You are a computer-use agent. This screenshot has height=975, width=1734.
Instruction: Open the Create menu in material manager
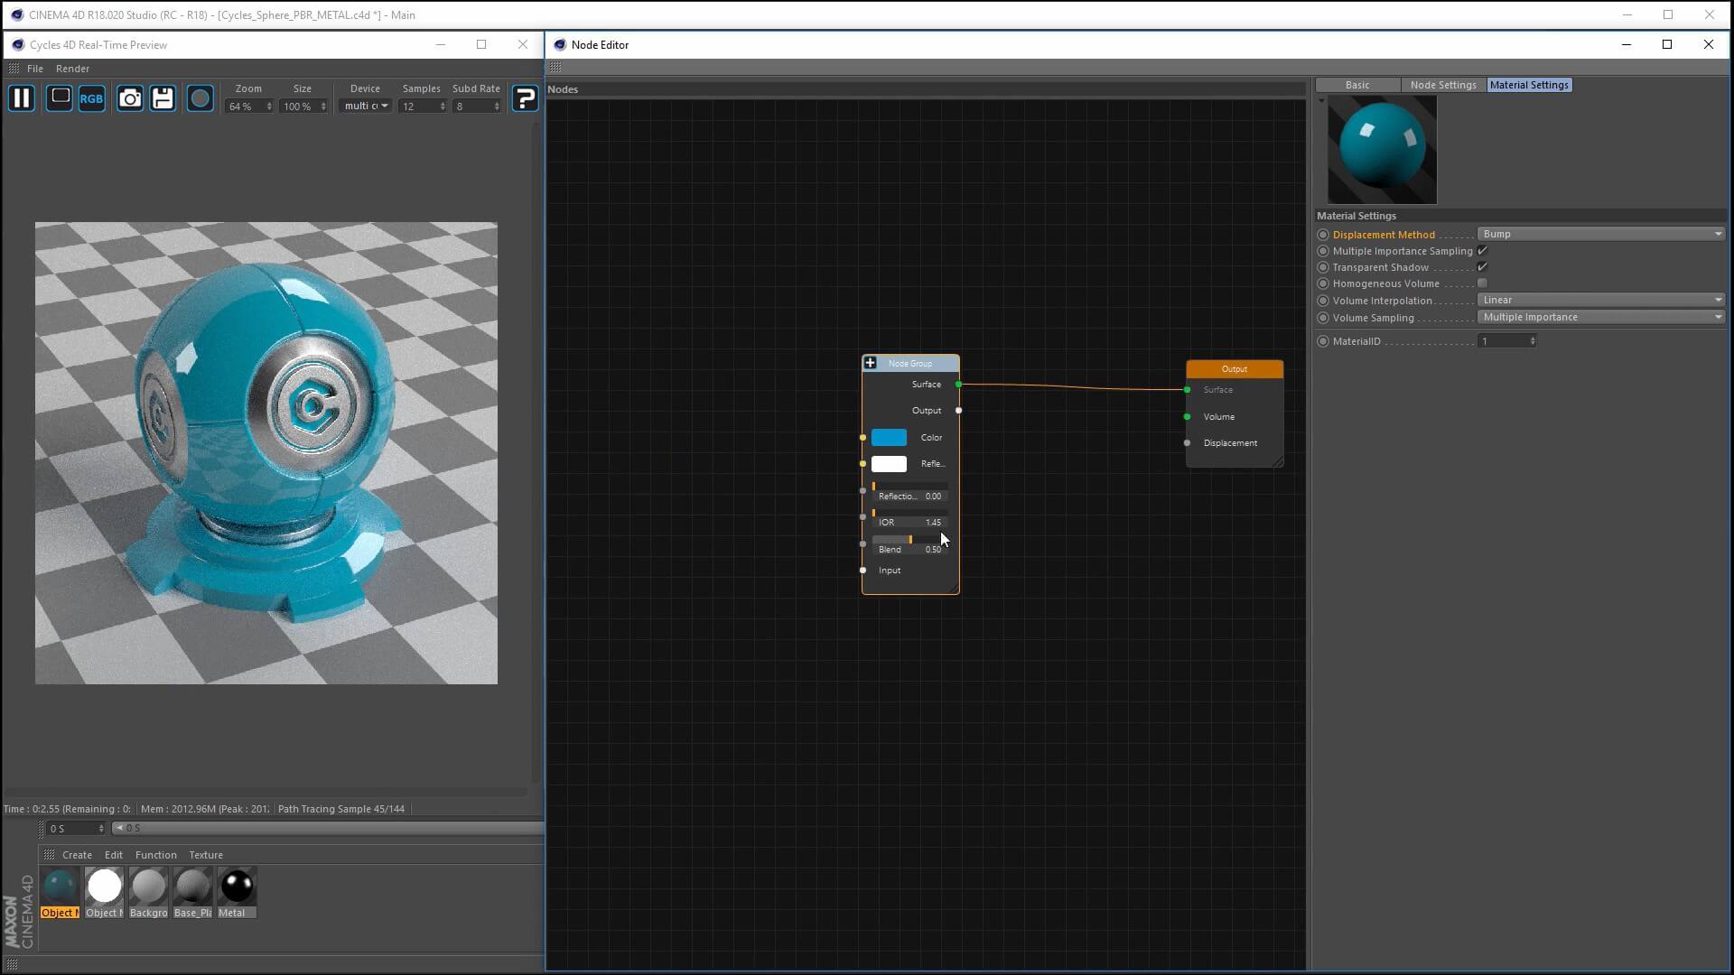pyautogui.click(x=77, y=855)
